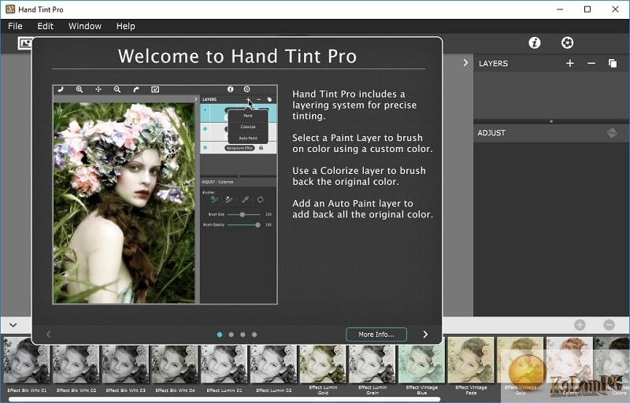Maximize the Hand Tint Pro window
The image size is (630, 403).
click(587, 9)
